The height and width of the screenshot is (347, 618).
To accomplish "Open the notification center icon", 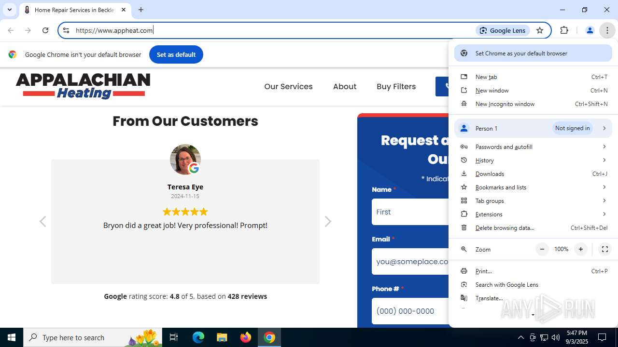I will [602, 337].
